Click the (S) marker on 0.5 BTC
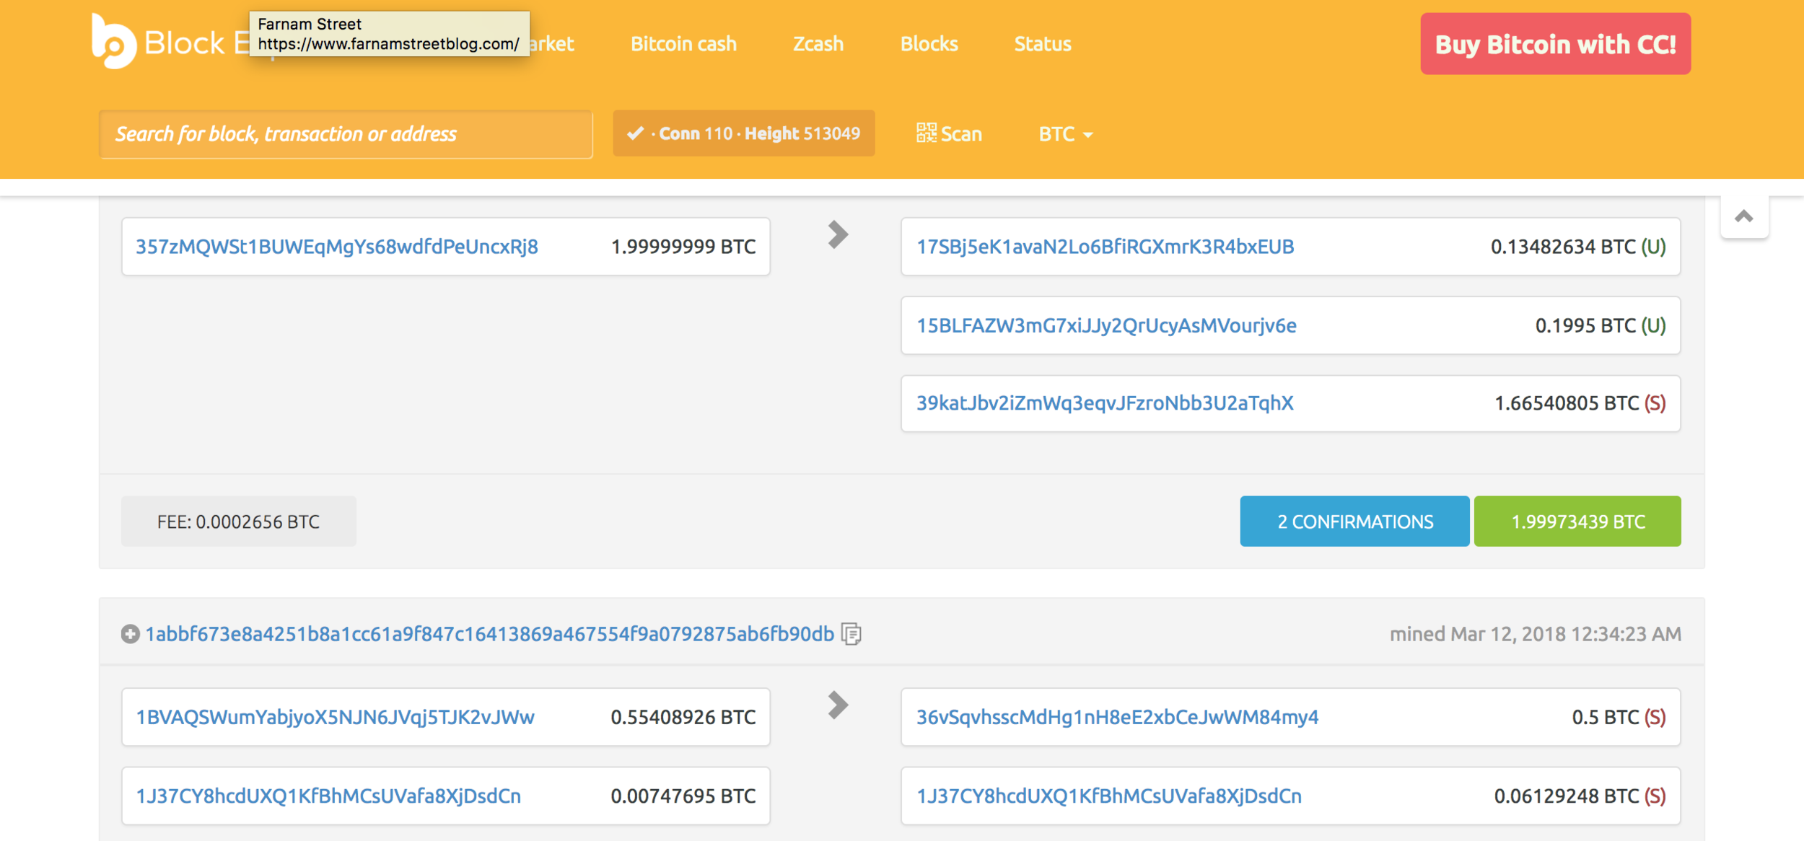The width and height of the screenshot is (1804, 841). click(x=1655, y=718)
